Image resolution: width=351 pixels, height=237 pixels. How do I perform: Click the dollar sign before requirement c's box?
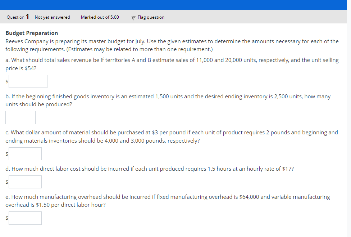click(6, 154)
